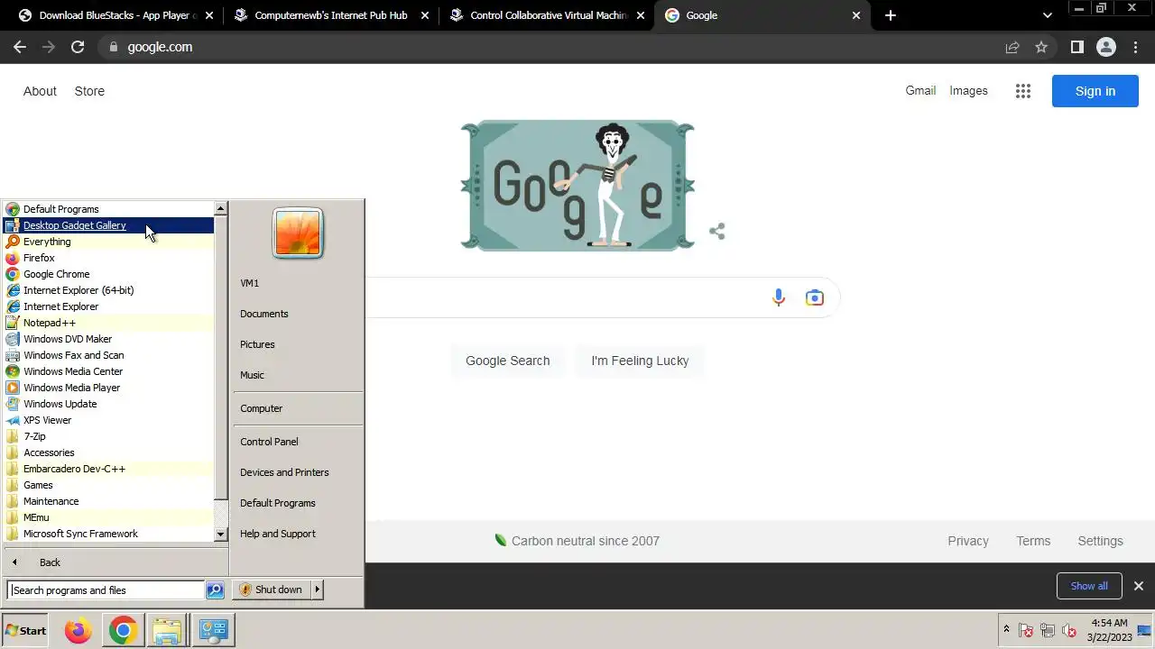Open Chrome three-dot menu
This screenshot has height=649, width=1155.
click(x=1136, y=47)
